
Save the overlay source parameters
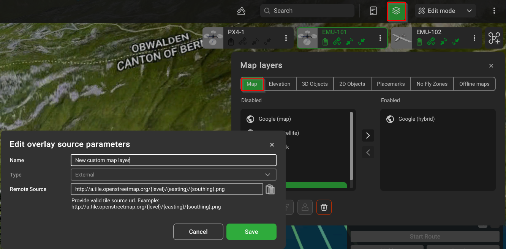pos(251,232)
